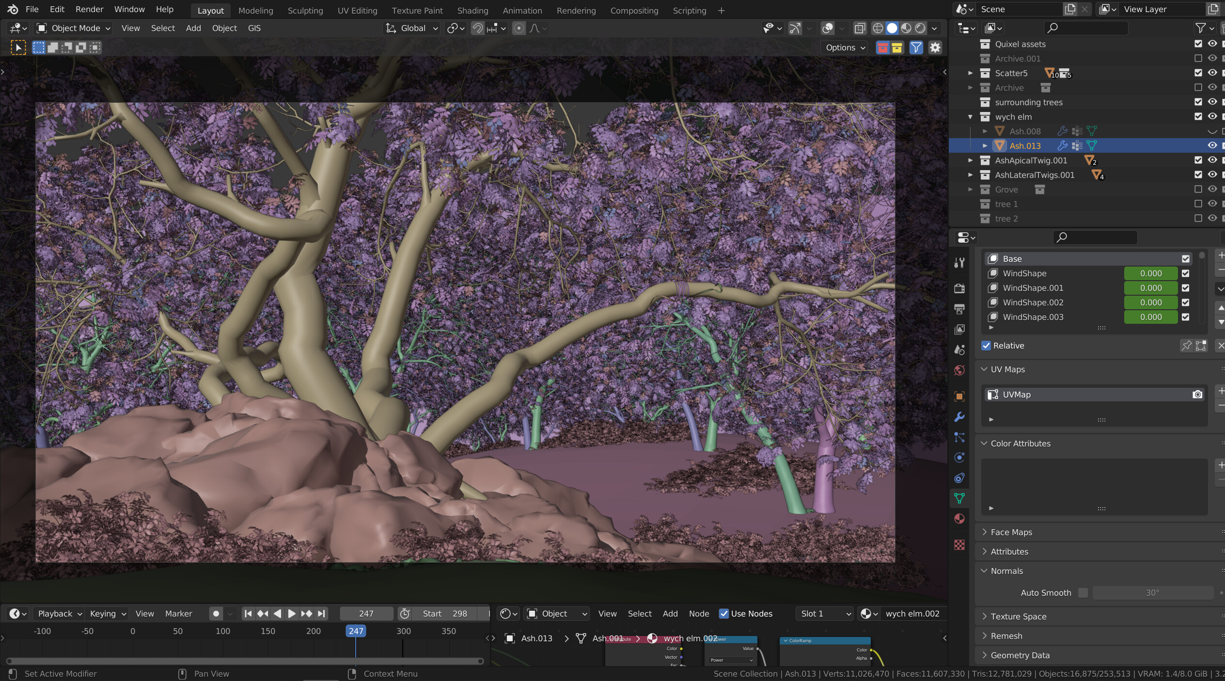
Task: Toggle viewport overlays icon
Action: tap(828, 28)
